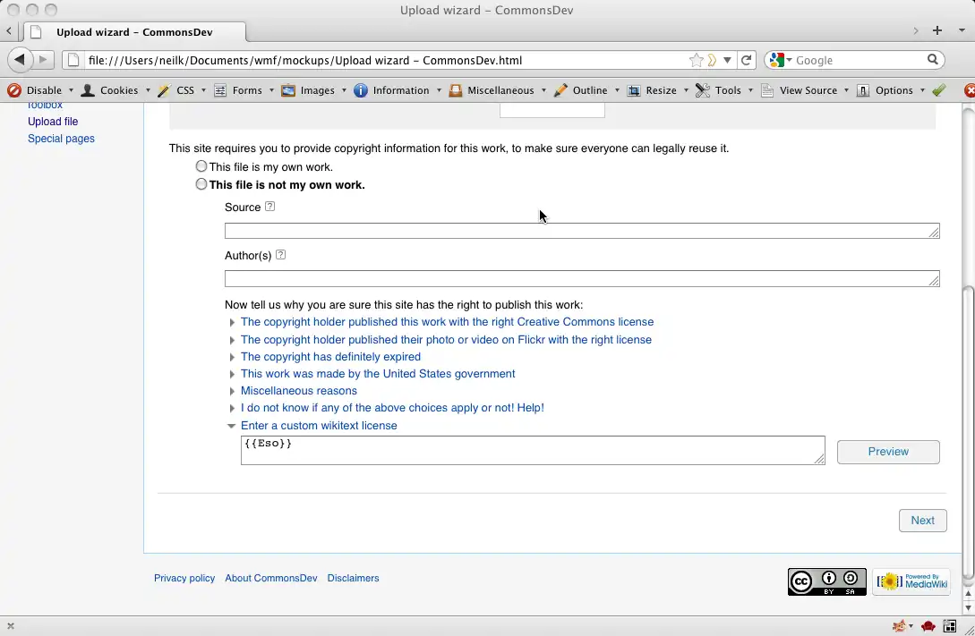The height and width of the screenshot is (636, 975).
Task: Open the Google search engine dropdown
Action: pyautogui.click(x=788, y=60)
